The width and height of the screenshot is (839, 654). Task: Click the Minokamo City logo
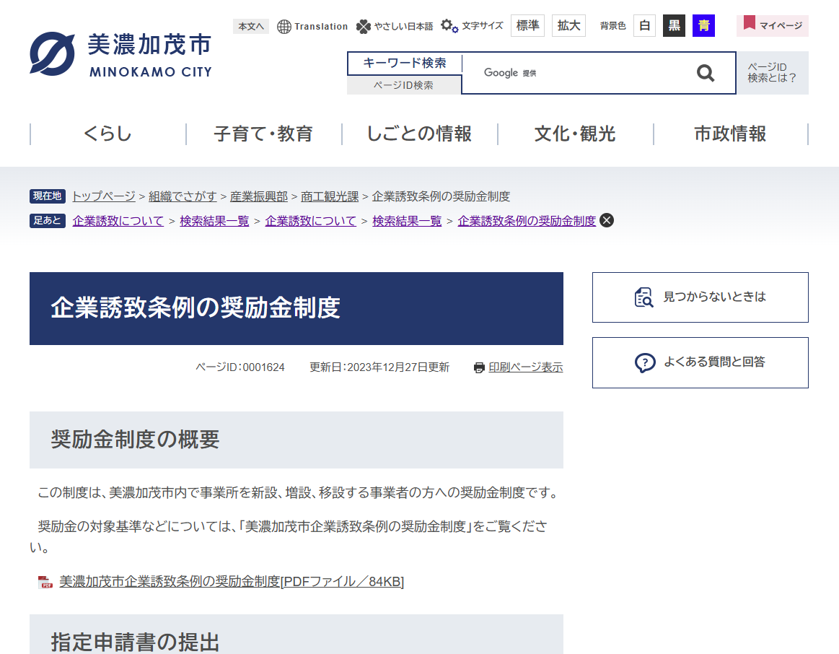121,53
